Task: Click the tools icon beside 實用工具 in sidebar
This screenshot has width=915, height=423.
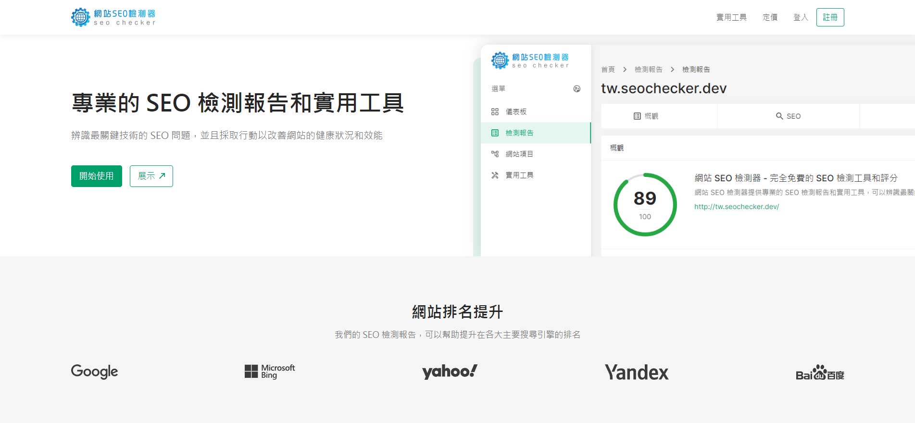Action: tap(495, 175)
